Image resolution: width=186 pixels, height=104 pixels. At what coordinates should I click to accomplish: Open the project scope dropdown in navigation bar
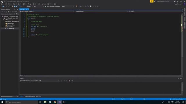coord(47,11)
